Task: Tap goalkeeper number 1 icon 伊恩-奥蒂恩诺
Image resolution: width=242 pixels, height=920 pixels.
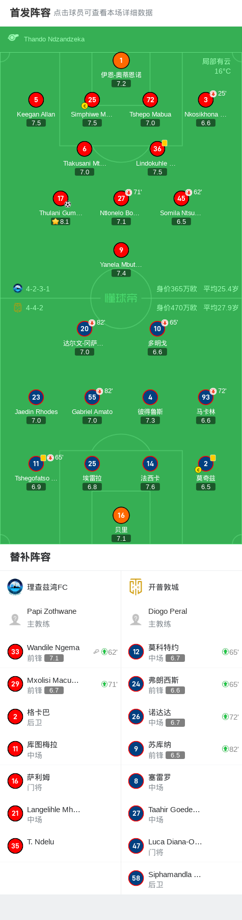Action: (121, 60)
